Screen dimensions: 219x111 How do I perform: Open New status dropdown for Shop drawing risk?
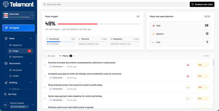point(203,87)
